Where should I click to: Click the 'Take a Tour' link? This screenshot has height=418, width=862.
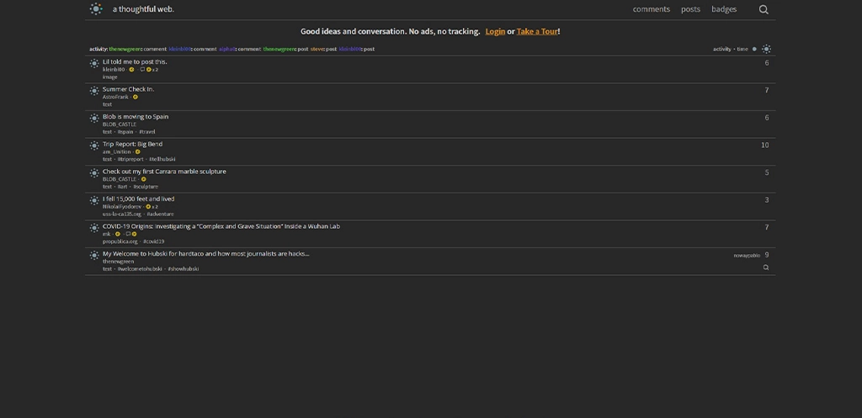coord(536,31)
